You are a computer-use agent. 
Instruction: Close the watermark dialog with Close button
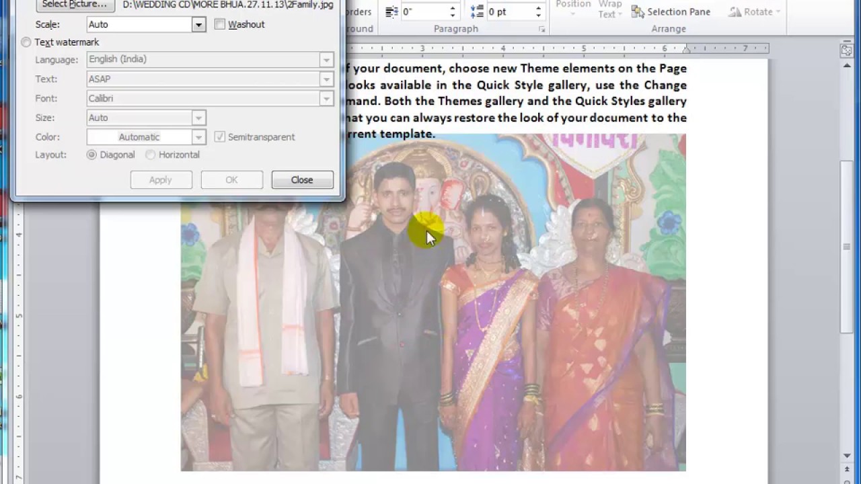(303, 180)
